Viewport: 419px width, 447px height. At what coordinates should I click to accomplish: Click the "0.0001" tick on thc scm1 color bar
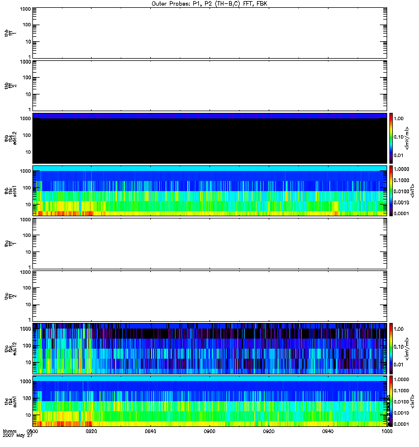tap(401, 424)
